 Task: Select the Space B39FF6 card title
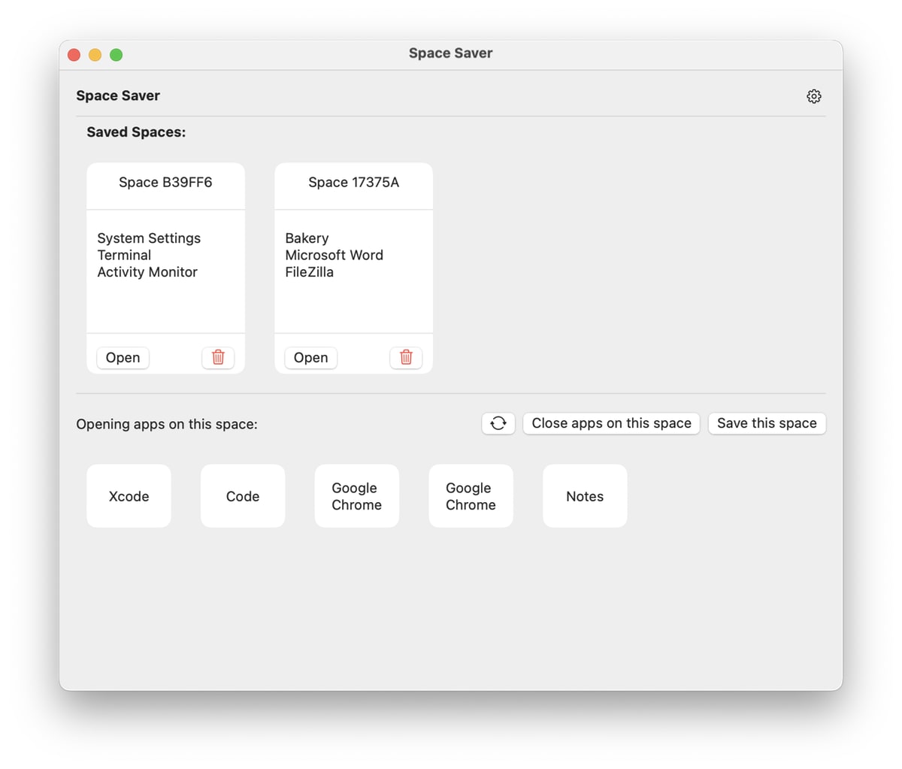click(165, 182)
